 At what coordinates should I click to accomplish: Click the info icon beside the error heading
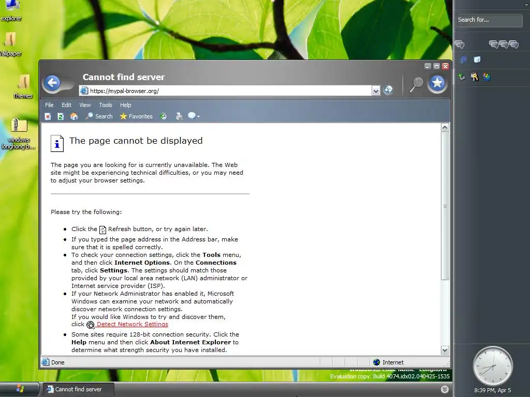pos(57,143)
